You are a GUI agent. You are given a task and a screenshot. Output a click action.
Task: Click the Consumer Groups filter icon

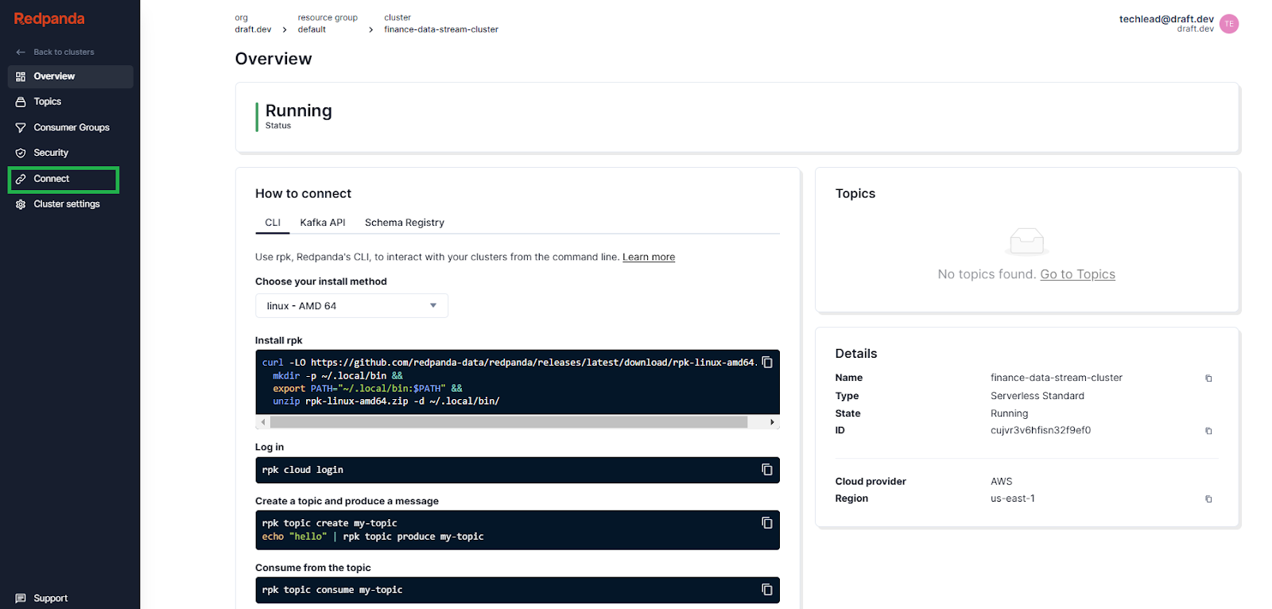point(21,127)
